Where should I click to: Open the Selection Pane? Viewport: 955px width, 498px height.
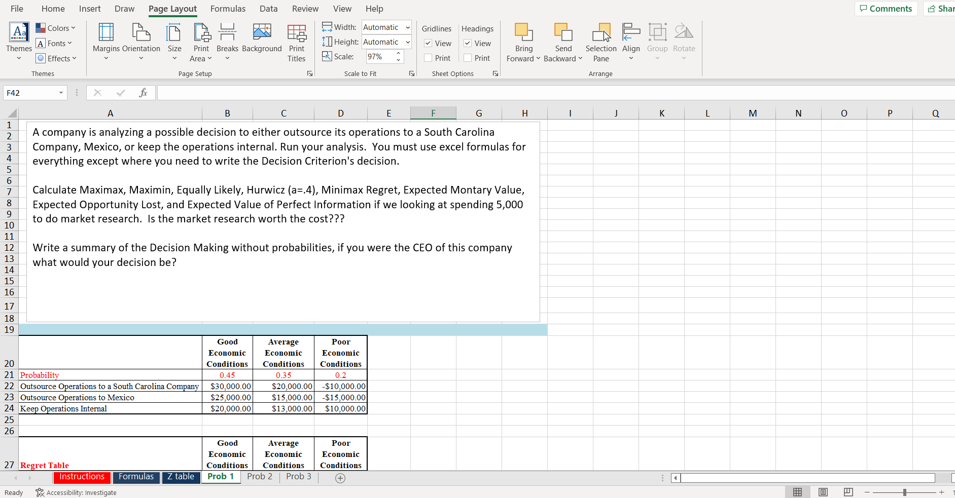(x=601, y=43)
